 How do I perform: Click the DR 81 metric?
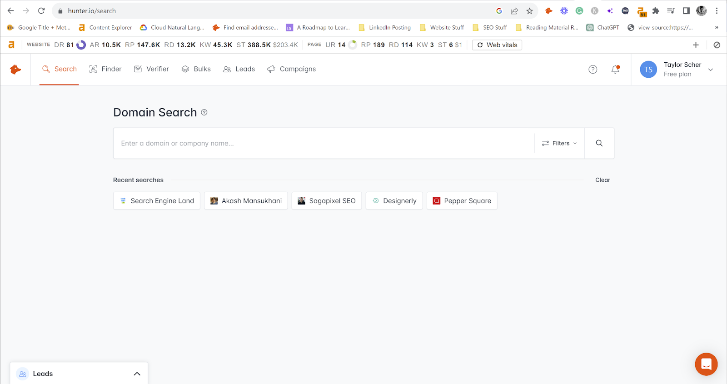[70, 45]
